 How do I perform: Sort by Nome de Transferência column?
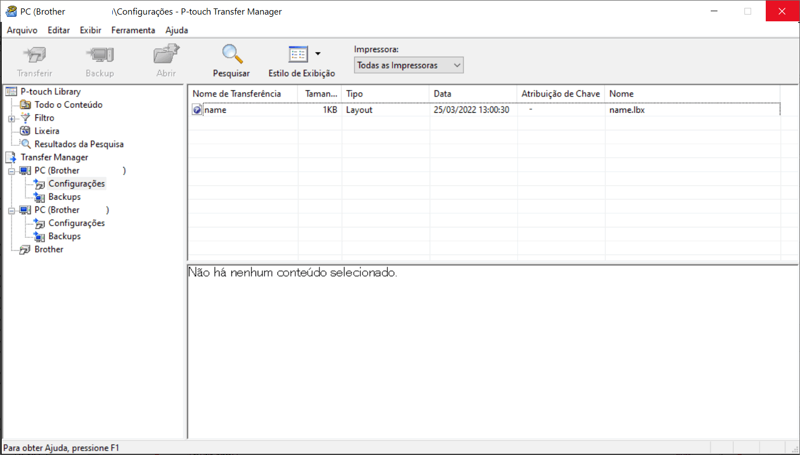[243, 94]
